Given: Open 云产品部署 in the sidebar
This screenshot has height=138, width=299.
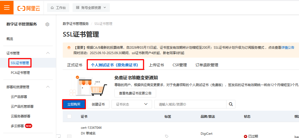Looking at the screenshot, I should point(19,97).
